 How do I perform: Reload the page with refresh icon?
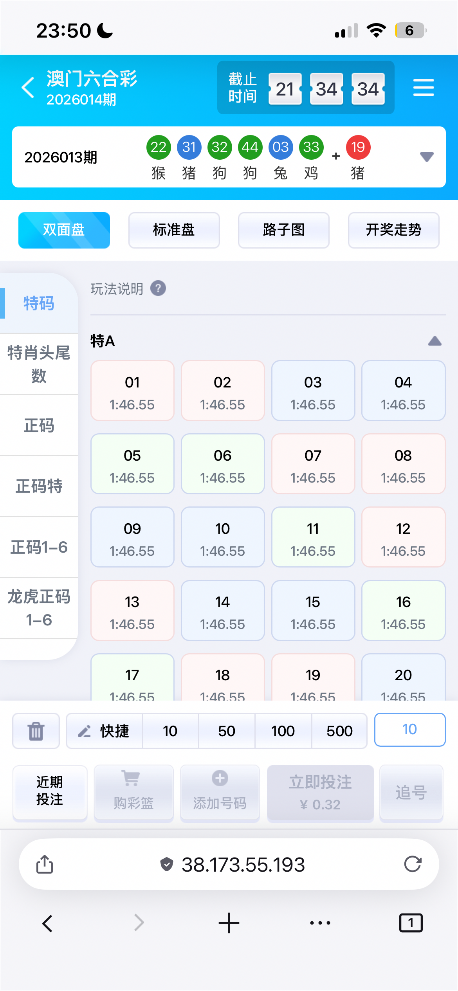point(413,864)
